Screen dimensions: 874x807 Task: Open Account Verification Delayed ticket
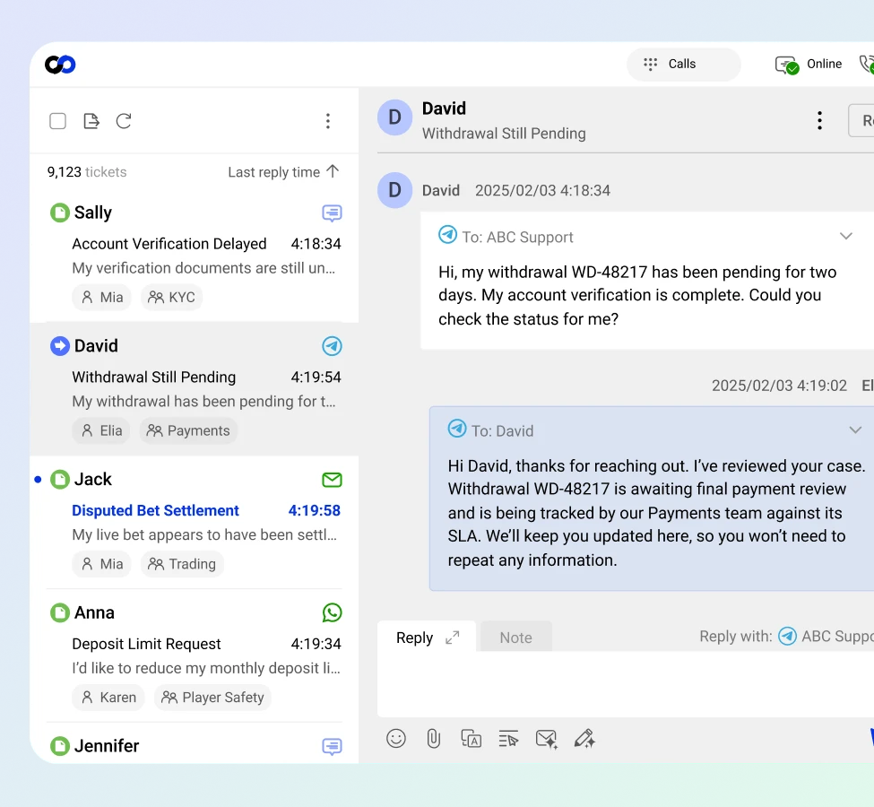(x=169, y=244)
